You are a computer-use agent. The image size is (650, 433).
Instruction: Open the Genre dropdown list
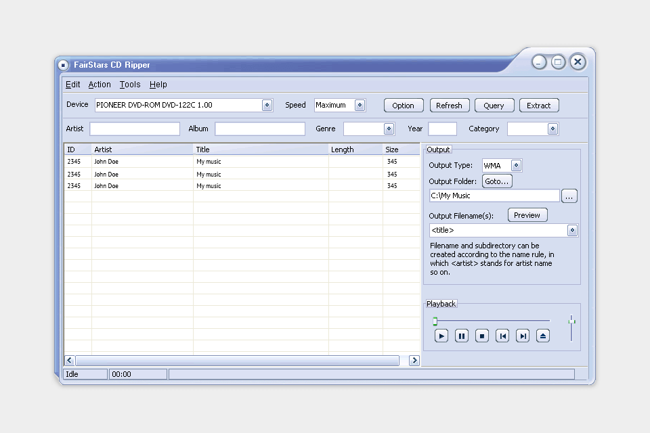click(x=389, y=129)
